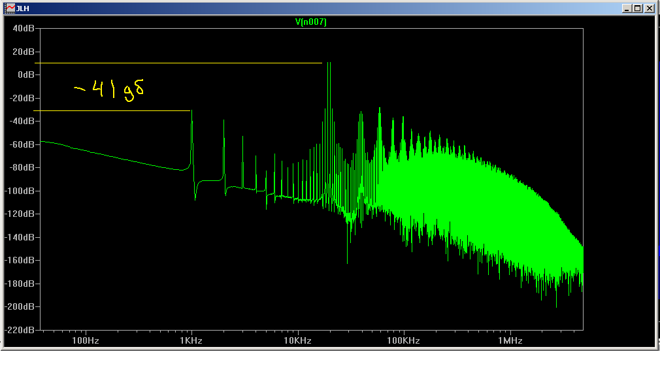Click the -80dB axis label
This screenshot has width=660, height=392.
22,167
